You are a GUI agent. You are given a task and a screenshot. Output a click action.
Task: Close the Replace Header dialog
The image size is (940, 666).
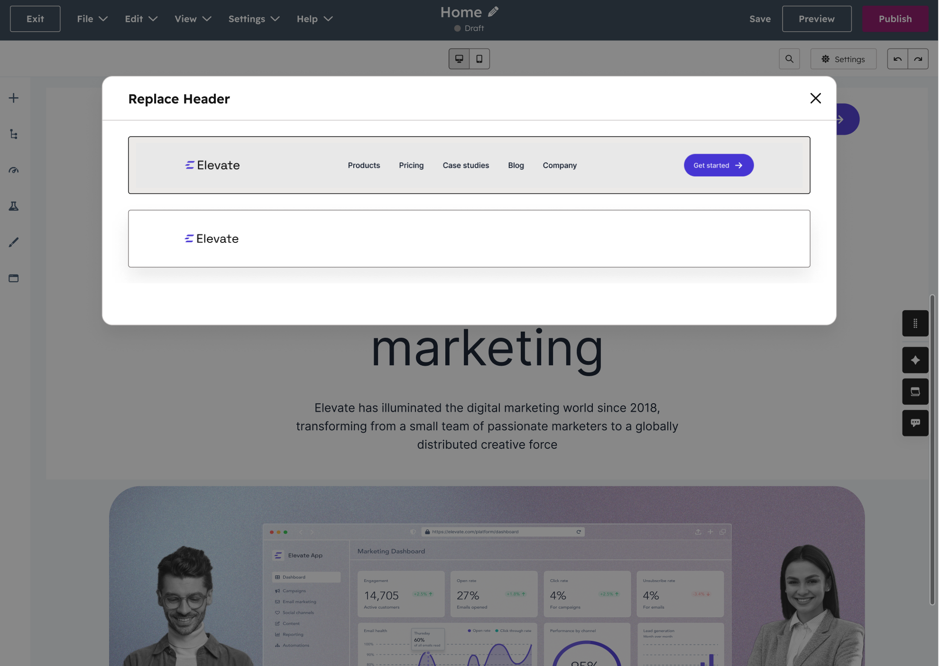tap(815, 98)
